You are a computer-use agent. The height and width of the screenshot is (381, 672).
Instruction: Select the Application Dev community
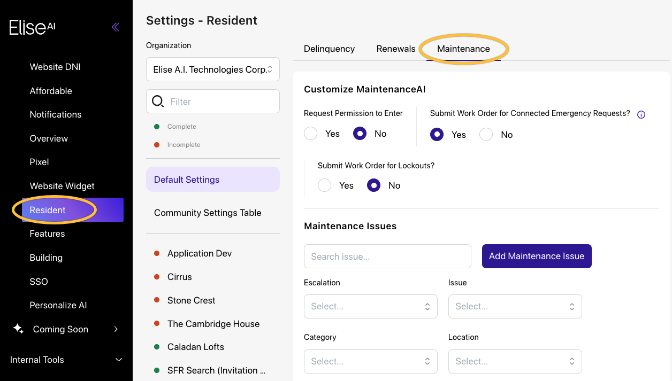point(200,253)
